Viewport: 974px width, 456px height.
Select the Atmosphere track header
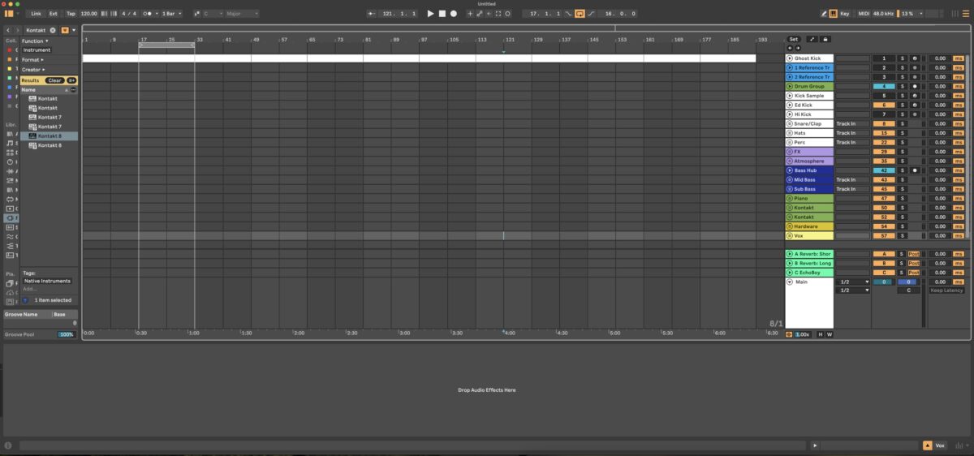[x=808, y=161]
